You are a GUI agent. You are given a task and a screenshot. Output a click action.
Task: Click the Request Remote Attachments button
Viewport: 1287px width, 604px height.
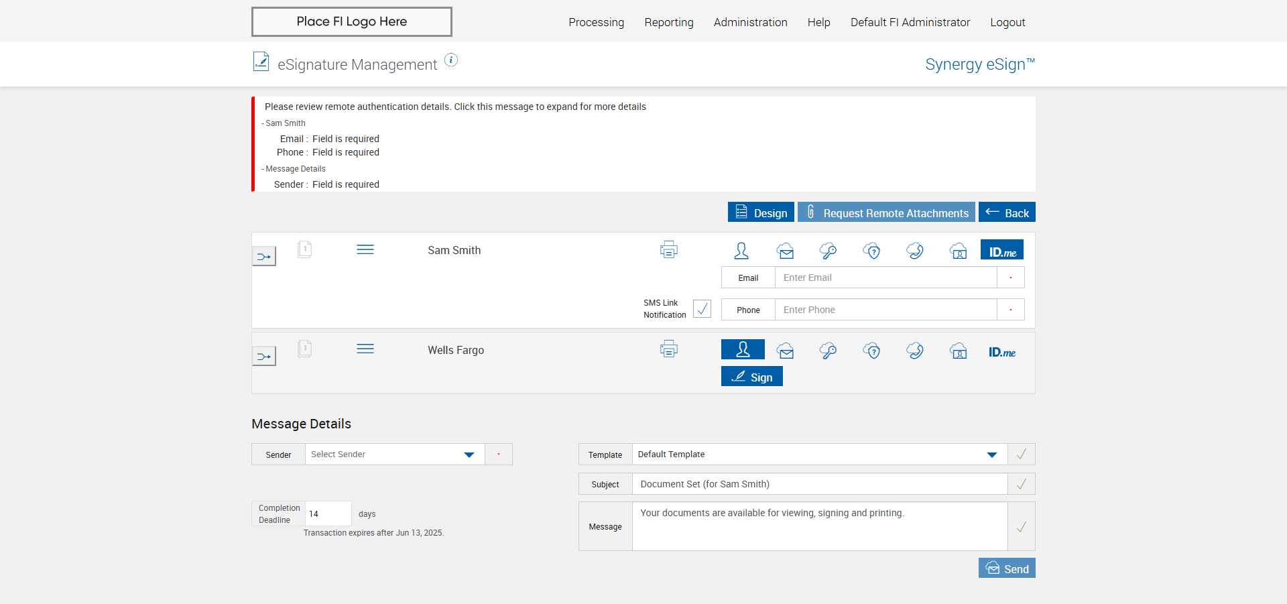(x=885, y=213)
